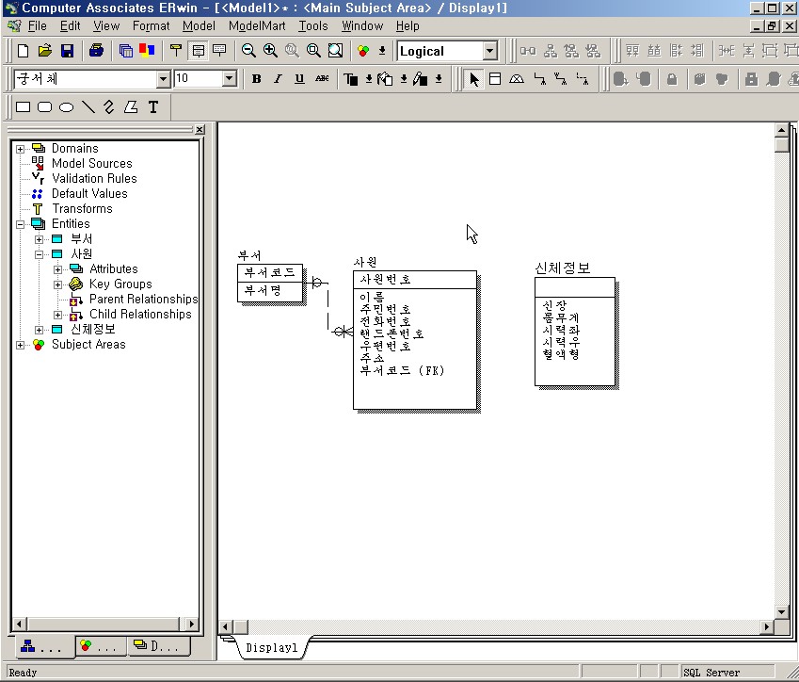Open the Format menu
This screenshot has width=799, height=682.
(x=151, y=26)
